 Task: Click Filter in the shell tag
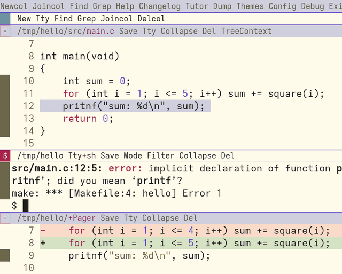click(160, 155)
